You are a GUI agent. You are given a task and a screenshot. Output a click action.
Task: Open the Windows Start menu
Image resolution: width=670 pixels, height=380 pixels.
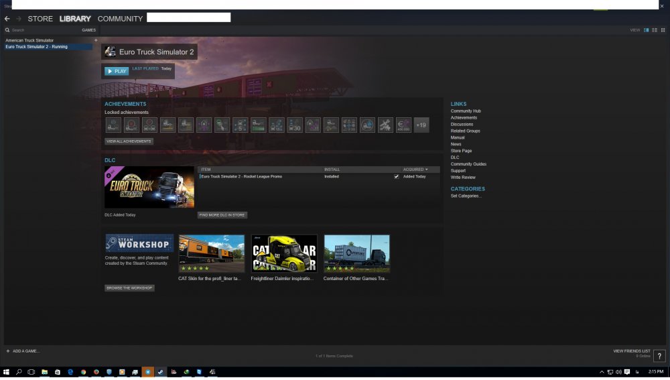point(6,371)
